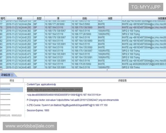This screenshot has width=166, height=133.
Task: Click the left arrow of the horizontal scrollbar
Action: pos(1,70)
